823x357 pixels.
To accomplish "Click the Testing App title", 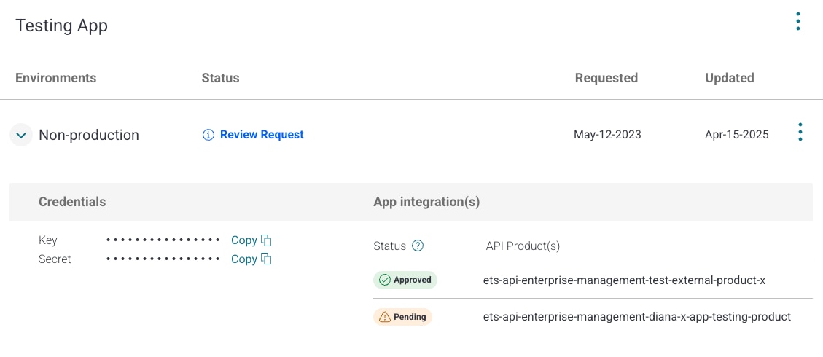I will 61,25.
